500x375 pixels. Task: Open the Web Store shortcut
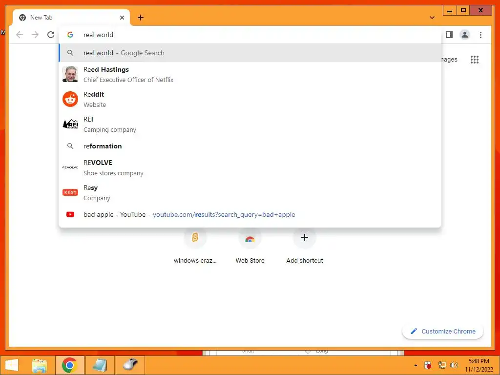(250, 246)
